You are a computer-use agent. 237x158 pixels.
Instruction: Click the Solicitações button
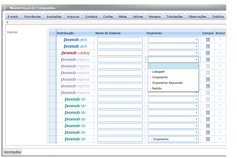coord(12,152)
